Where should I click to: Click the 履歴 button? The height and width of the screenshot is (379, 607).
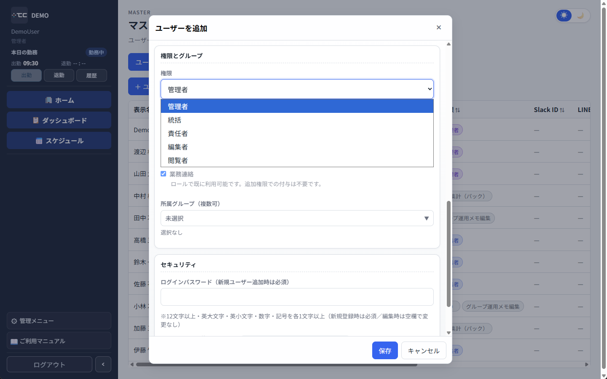(x=91, y=75)
